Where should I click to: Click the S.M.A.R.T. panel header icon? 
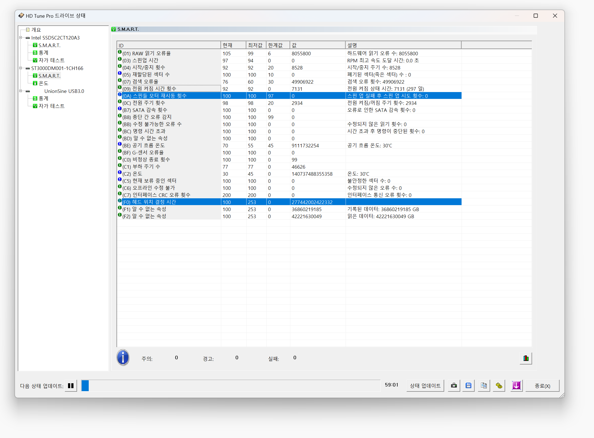(x=114, y=29)
